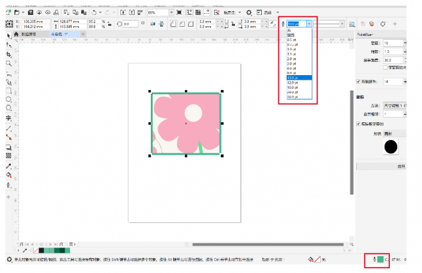
Task: Toggle the lock ratio padlock
Action: pos(110,24)
